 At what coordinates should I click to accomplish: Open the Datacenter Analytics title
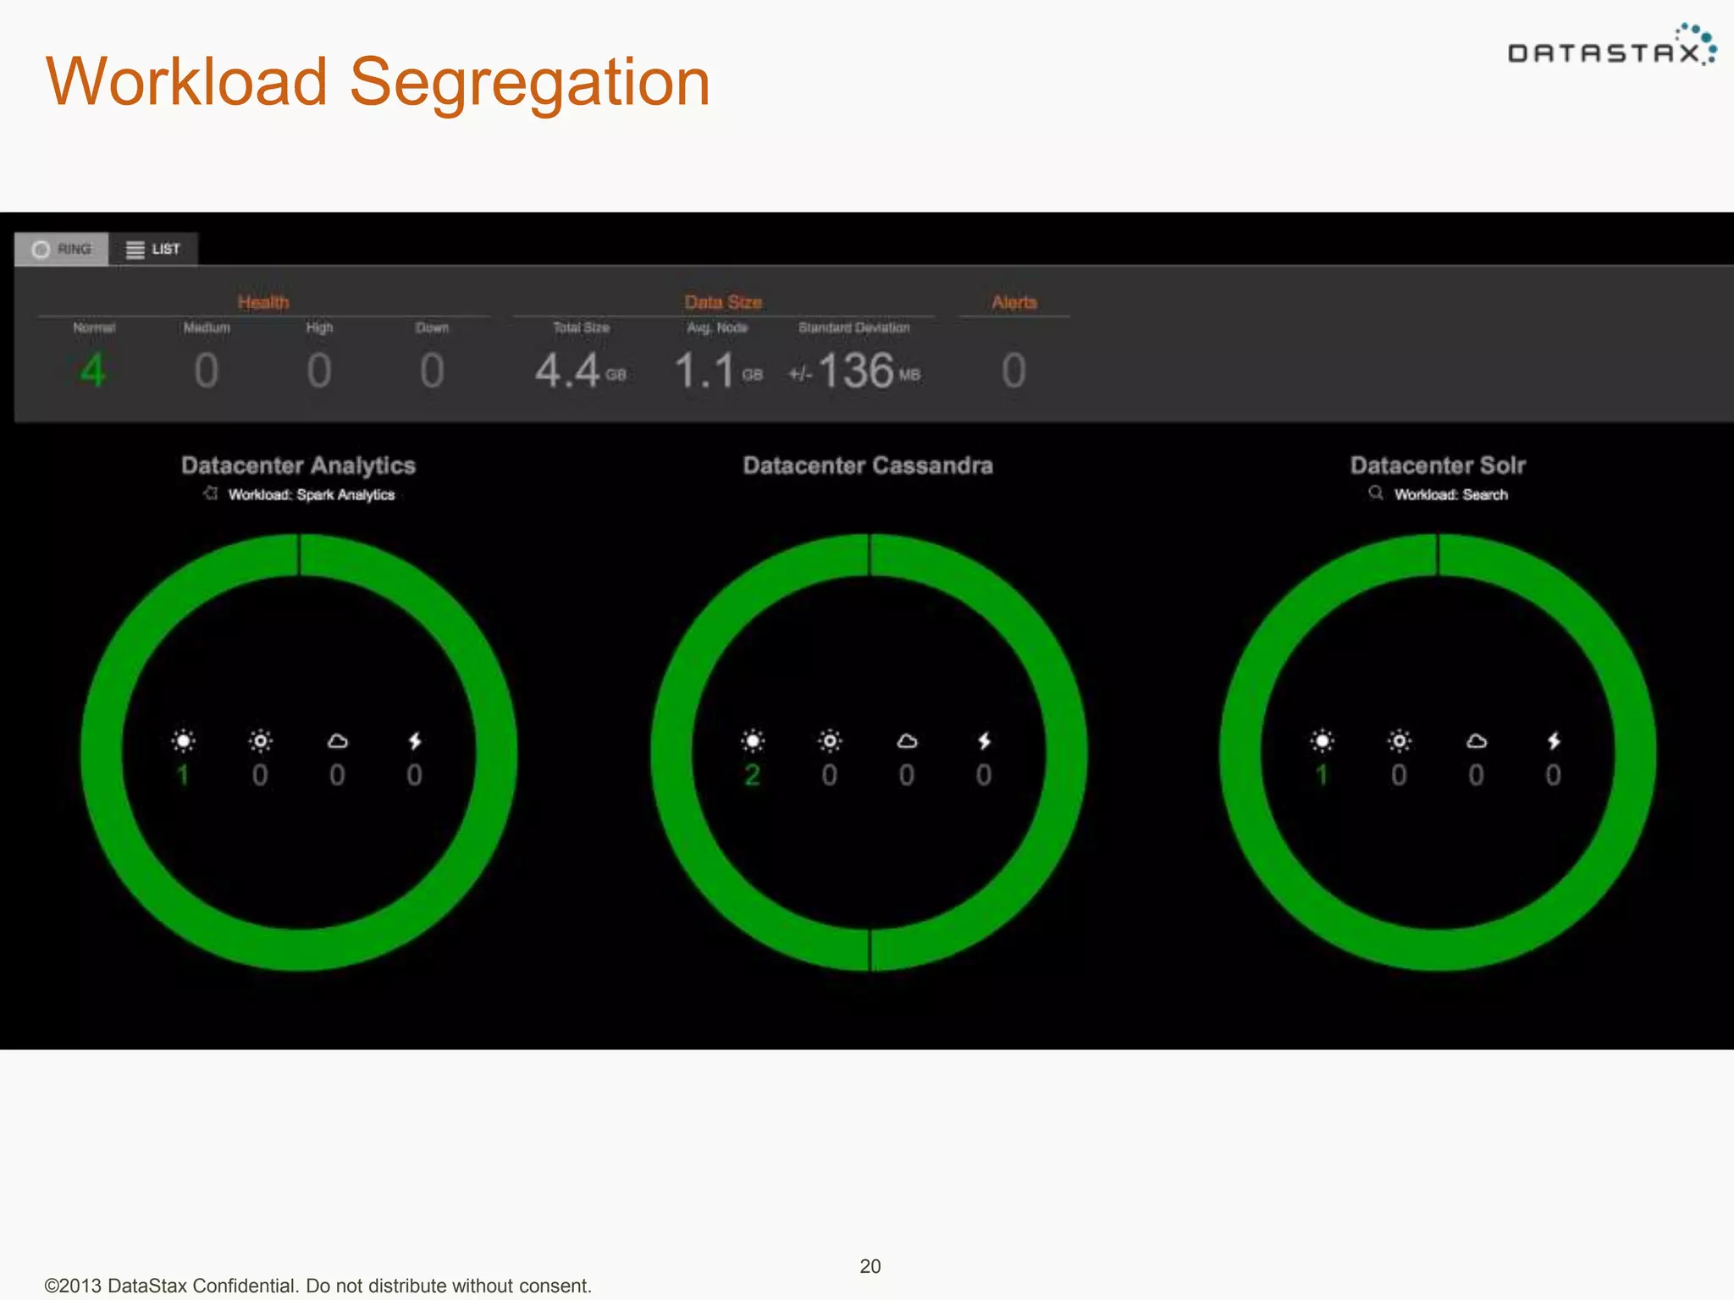point(298,465)
